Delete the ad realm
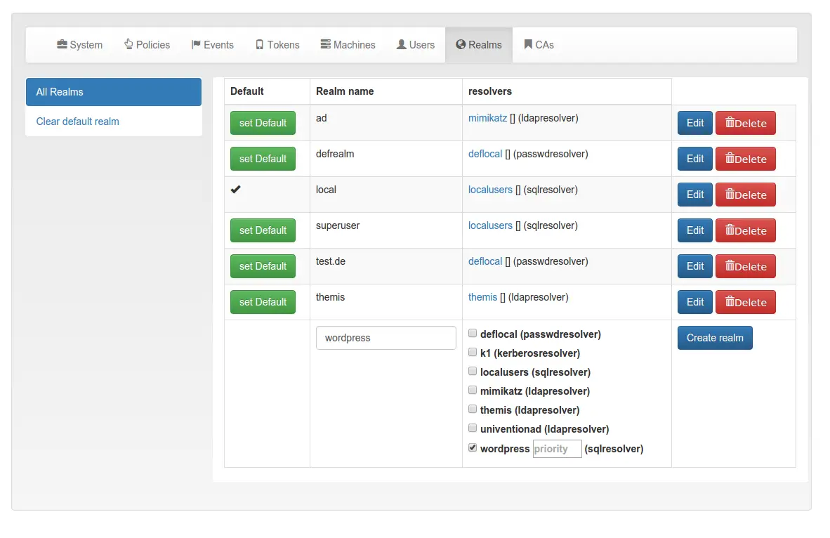This screenshot has height=538, width=830. (745, 123)
